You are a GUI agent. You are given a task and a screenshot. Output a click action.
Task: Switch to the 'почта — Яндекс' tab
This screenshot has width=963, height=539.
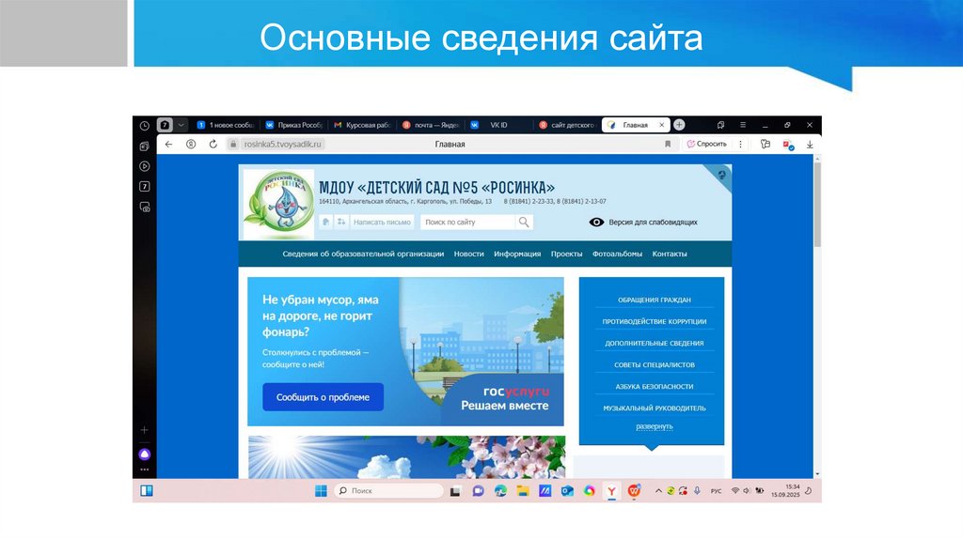pyautogui.click(x=431, y=125)
